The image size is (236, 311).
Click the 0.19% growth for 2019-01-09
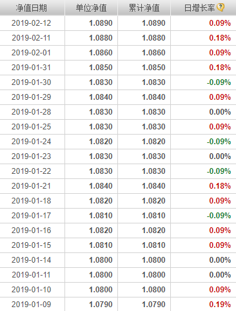click(x=220, y=305)
